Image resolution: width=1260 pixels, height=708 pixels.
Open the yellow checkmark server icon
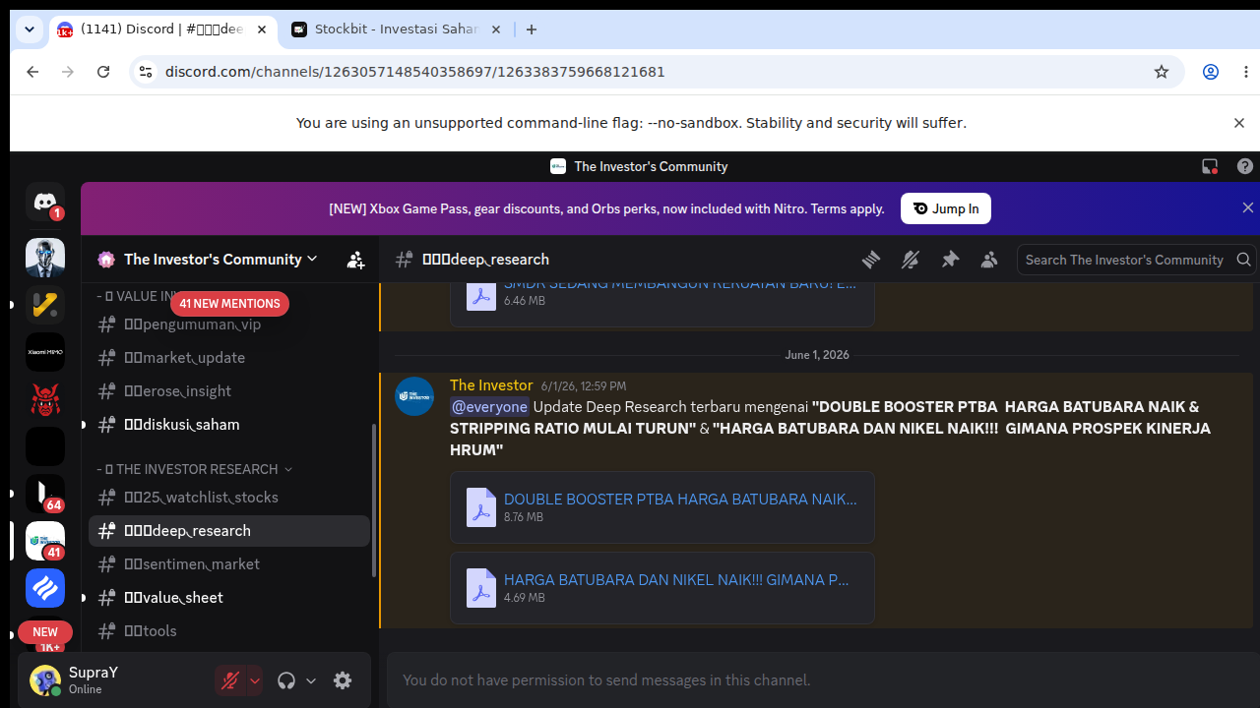[45, 305]
